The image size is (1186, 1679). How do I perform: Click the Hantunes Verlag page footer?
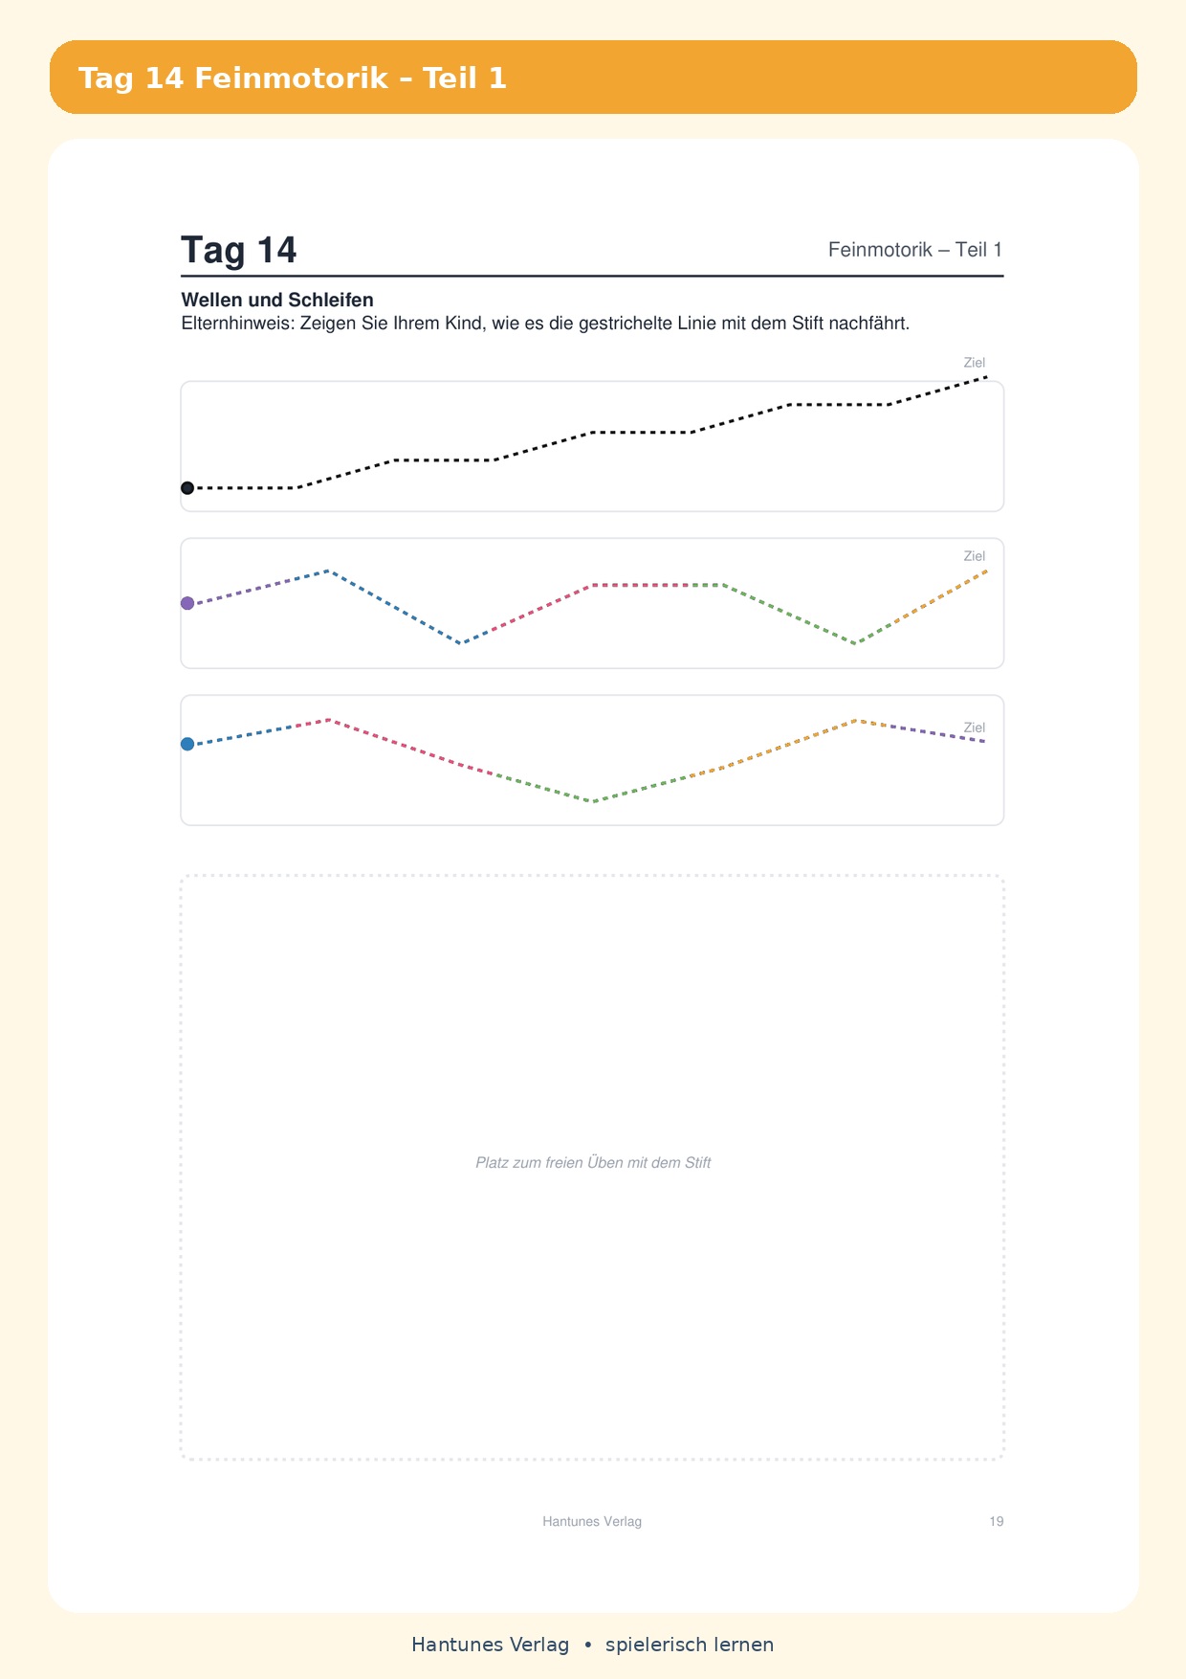point(592,1521)
